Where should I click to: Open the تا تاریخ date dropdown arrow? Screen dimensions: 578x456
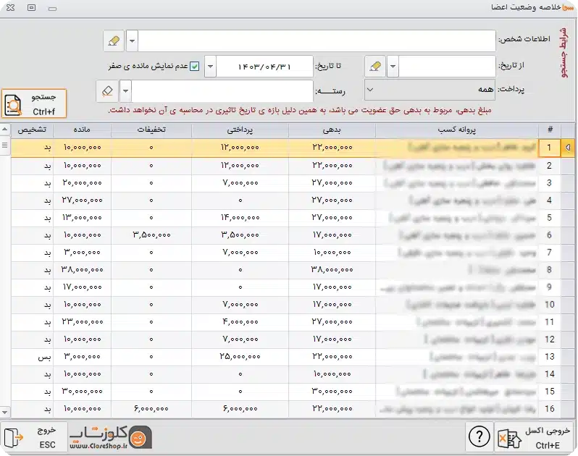210,67
